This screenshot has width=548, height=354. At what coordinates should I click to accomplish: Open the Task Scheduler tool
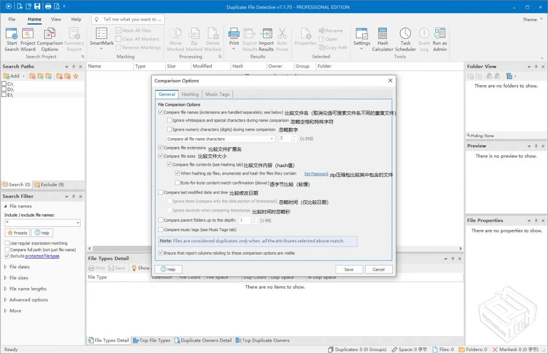(405, 38)
